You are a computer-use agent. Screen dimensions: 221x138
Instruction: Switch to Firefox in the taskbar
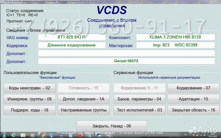[x=80, y=135]
